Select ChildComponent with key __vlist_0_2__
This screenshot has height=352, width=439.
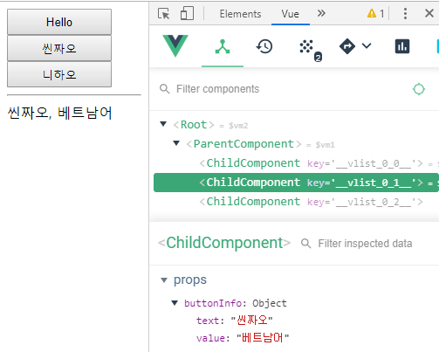point(296,202)
